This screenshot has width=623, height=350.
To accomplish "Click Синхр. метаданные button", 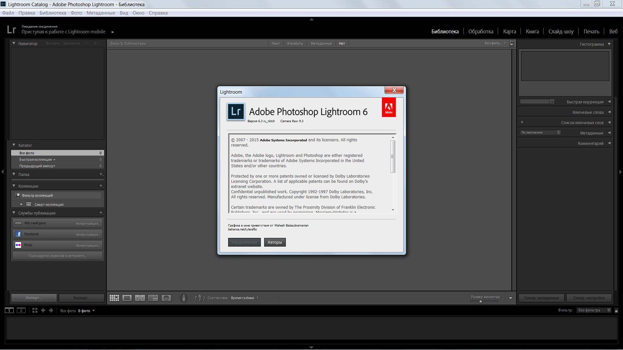I will (541, 298).
